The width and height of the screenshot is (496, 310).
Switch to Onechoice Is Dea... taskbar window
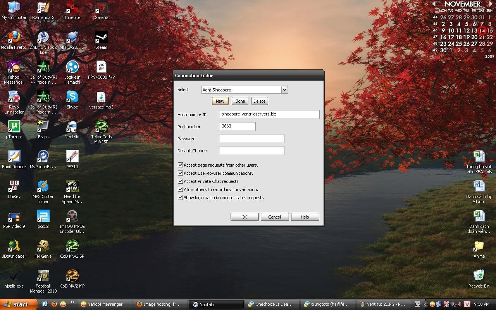coord(272,305)
